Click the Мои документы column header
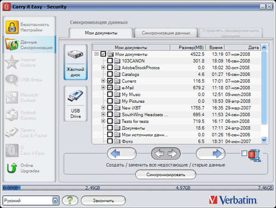The height and width of the screenshot is (208, 276). click(131, 48)
